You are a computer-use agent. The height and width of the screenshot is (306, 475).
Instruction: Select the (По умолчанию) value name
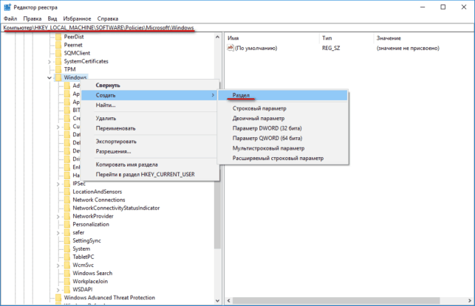(256, 48)
